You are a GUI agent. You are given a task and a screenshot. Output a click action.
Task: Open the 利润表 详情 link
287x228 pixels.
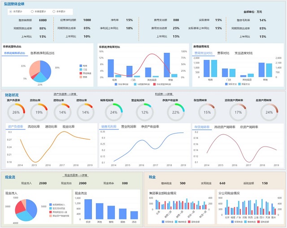point(164,94)
